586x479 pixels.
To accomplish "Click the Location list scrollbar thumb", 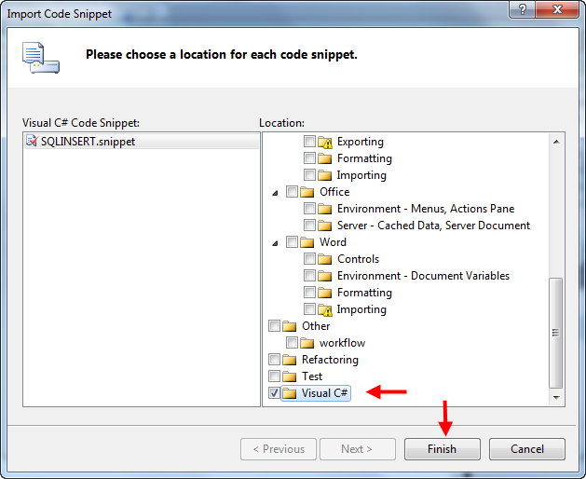I will point(557,331).
